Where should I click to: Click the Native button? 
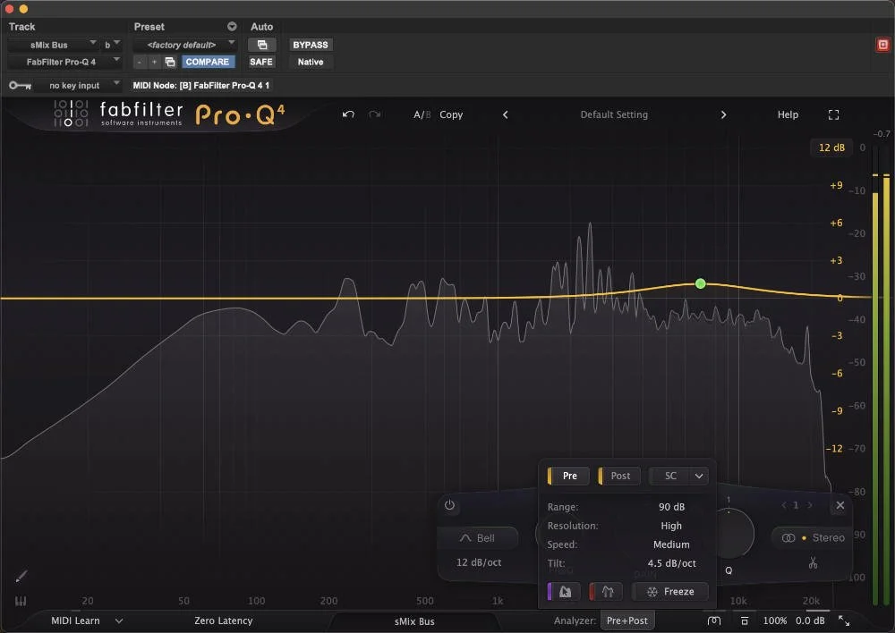pos(311,62)
